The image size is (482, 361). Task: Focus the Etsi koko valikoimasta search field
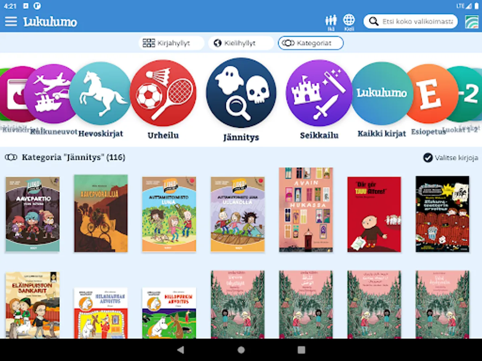click(411, 21)
